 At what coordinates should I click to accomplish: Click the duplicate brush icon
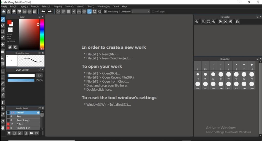pyautogui.click(x=36, y=133)
